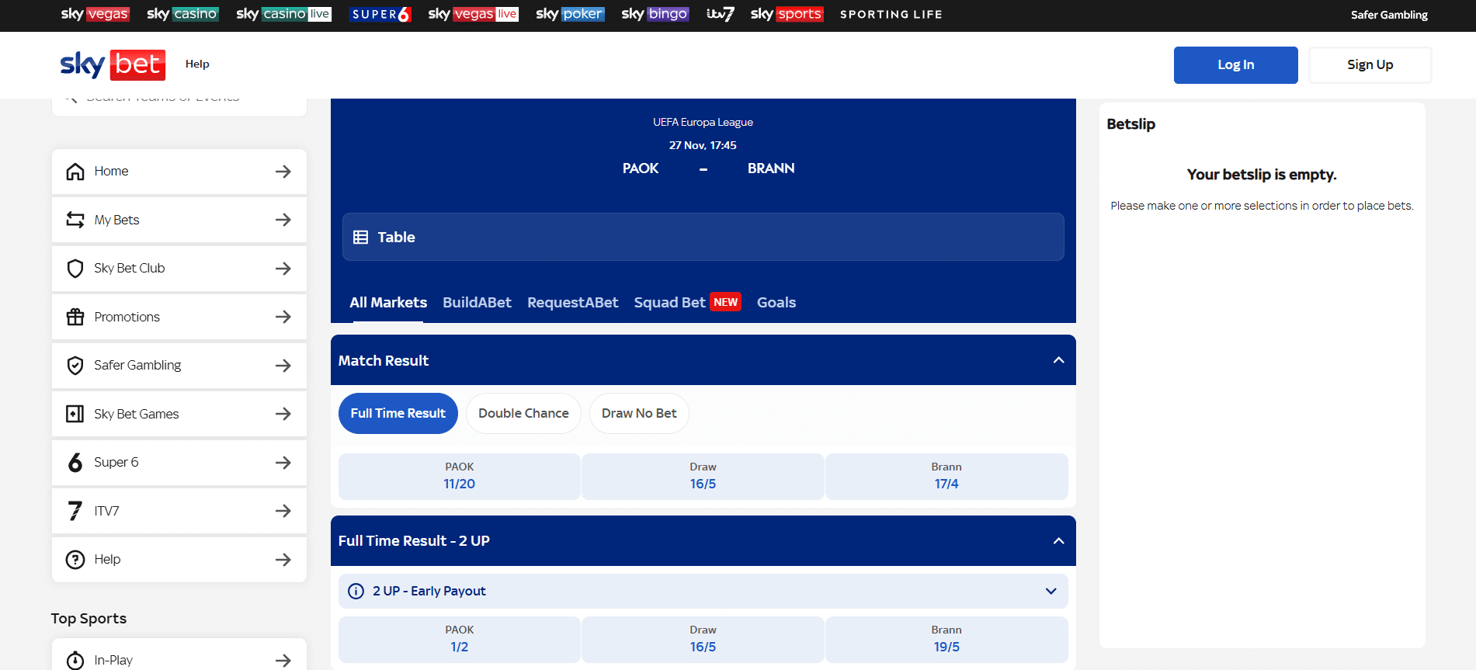Click the Log In button
1476x670 pixels.
click(x=1236, y=65)
